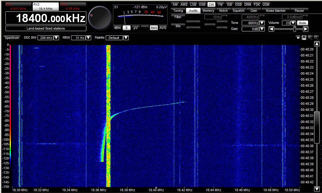Open the Tuning tab

coord(178,11)
